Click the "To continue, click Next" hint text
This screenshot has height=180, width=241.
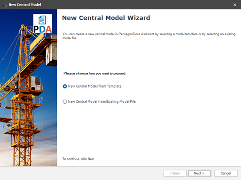click(79, 159)
